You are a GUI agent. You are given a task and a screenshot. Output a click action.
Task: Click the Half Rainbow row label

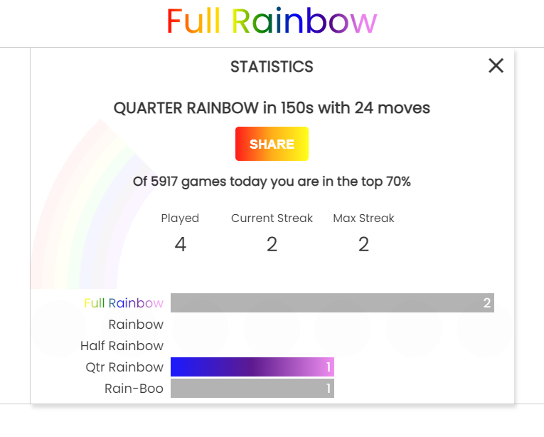point(122,346)
